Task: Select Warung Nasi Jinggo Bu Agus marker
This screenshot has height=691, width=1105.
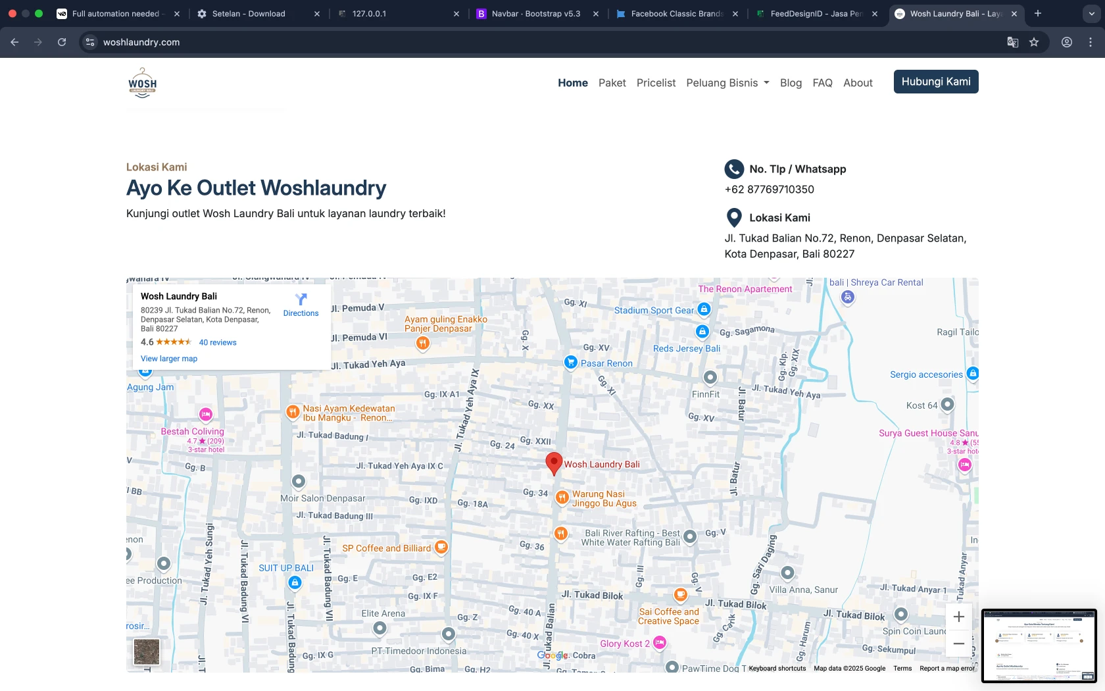Action: point(562,498)
